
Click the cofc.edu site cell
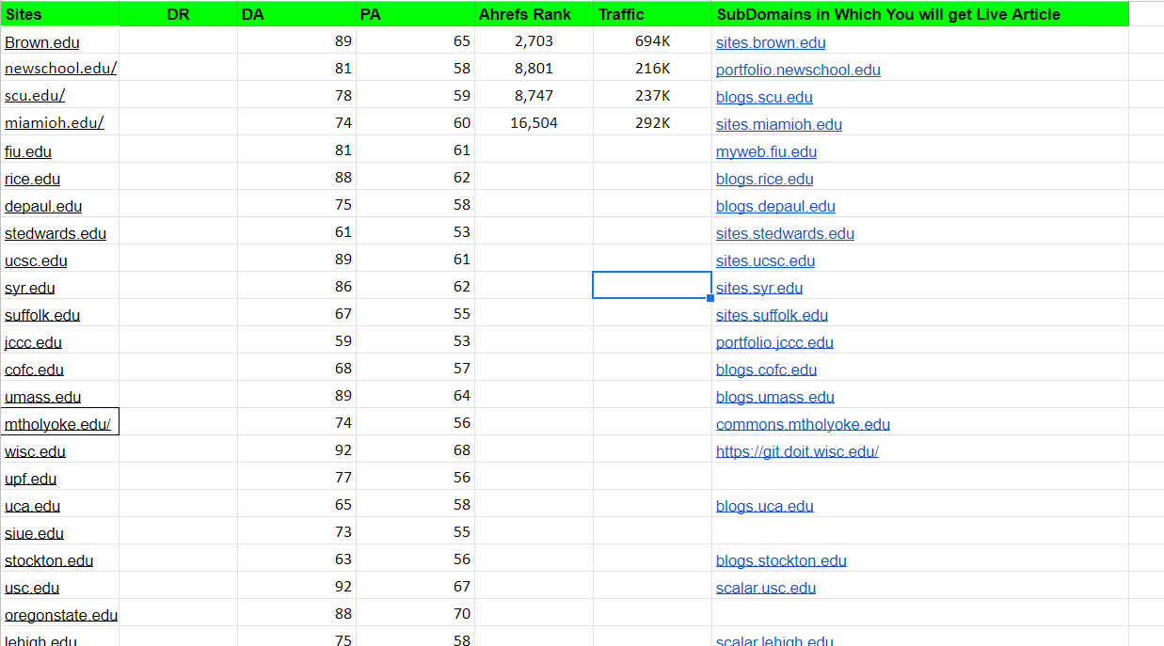pos(60,370)
